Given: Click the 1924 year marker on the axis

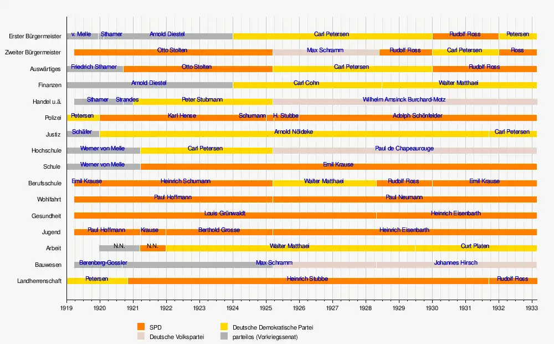Looking at the screenshot, I should click(233, 307).
